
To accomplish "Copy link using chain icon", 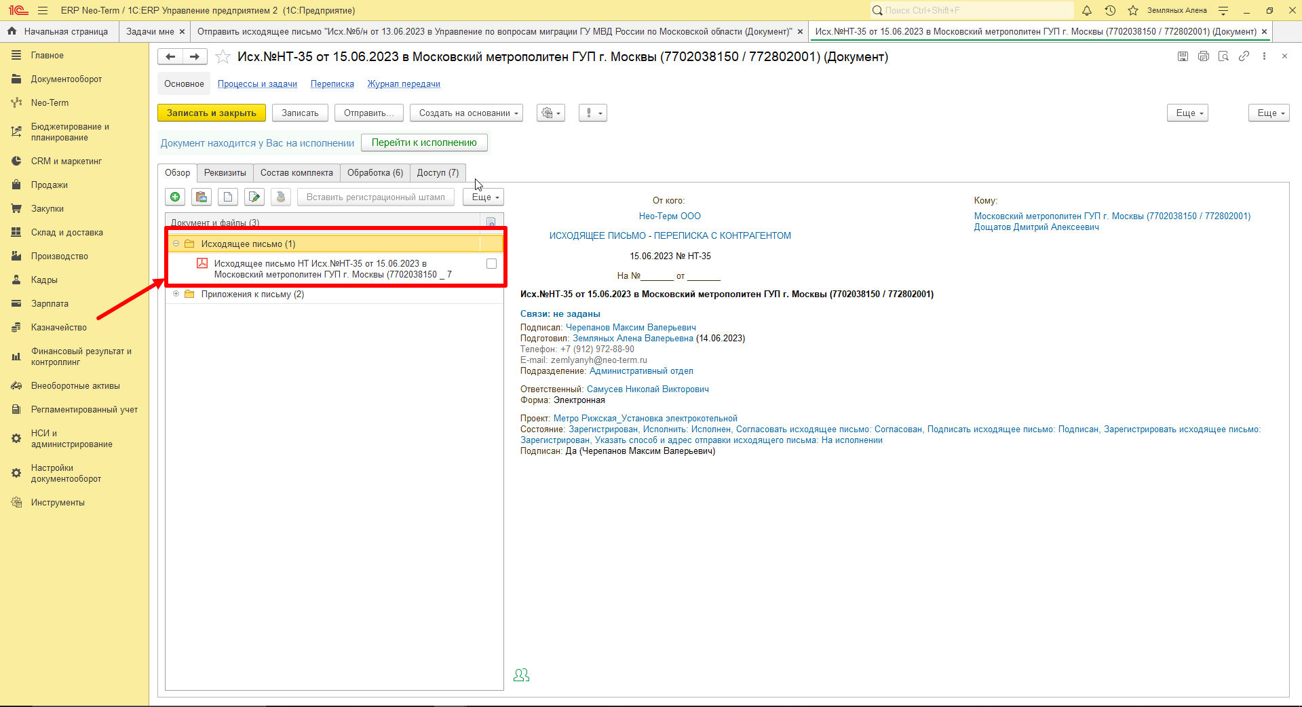I will tap(1244, 56).
